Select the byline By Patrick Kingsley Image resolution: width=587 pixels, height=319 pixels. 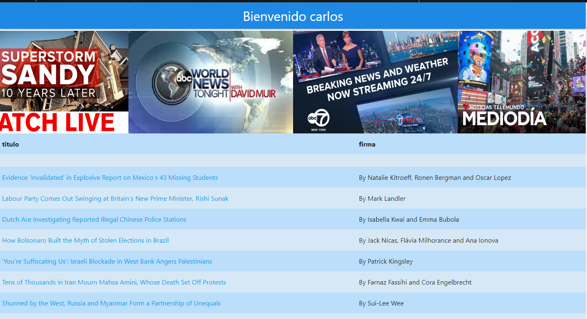coord(386,261)
